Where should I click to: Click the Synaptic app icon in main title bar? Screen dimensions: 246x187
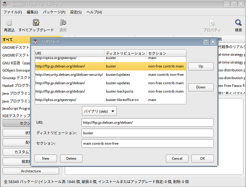(x=5, y=4)
